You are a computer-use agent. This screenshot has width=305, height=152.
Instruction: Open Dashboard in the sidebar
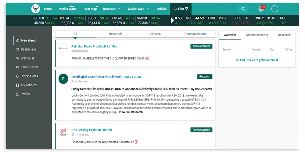(x=28, y=50)
